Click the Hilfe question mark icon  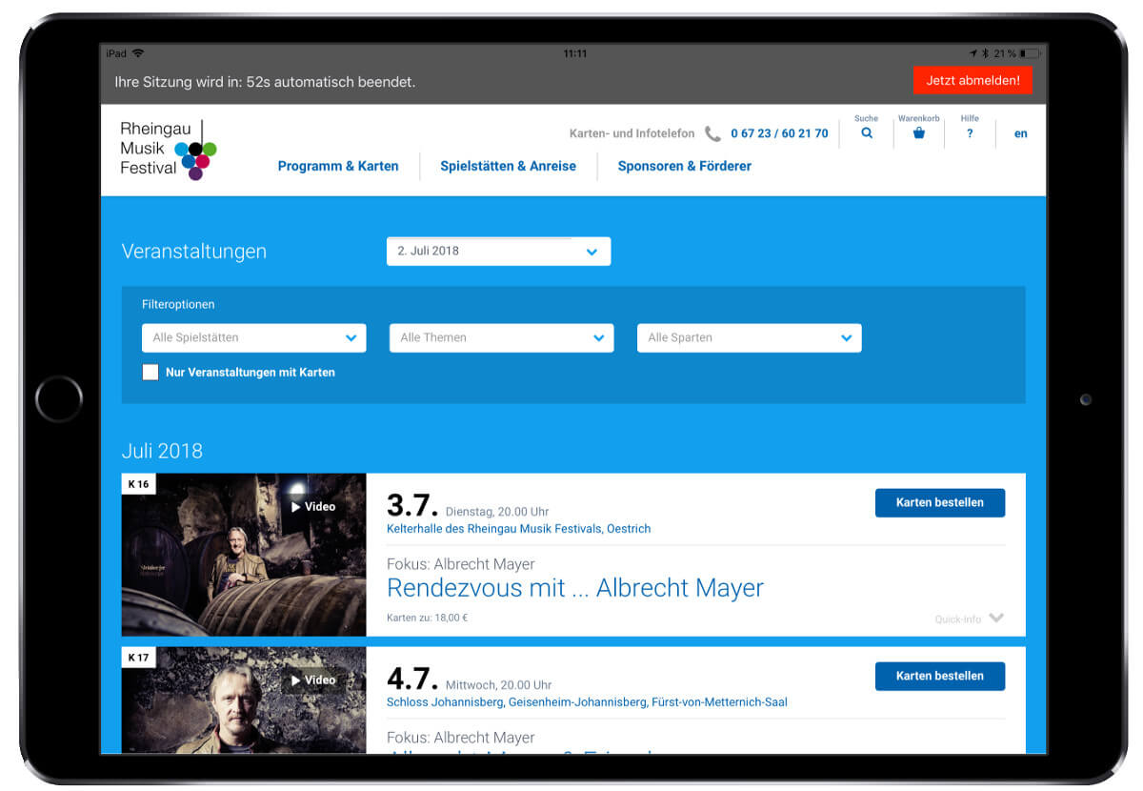click(970, 133)
